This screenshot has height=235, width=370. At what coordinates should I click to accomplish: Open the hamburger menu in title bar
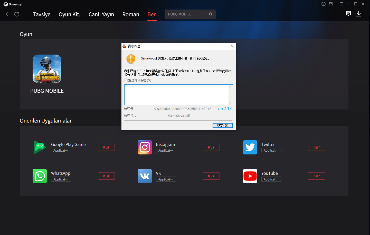click(x=341, y=4)
